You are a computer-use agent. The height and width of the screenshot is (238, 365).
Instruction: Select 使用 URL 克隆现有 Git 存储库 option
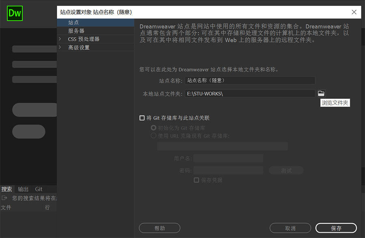(154, 136)
